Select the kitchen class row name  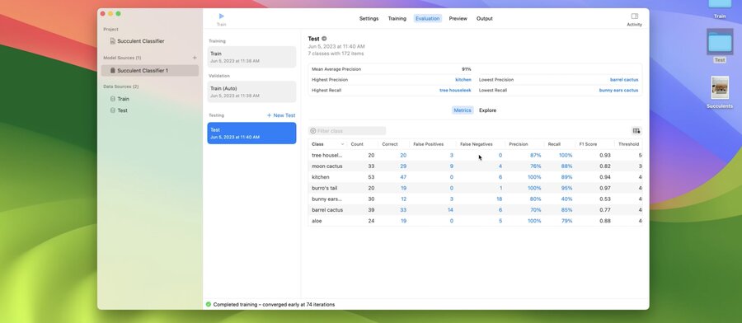pos(321,177)
